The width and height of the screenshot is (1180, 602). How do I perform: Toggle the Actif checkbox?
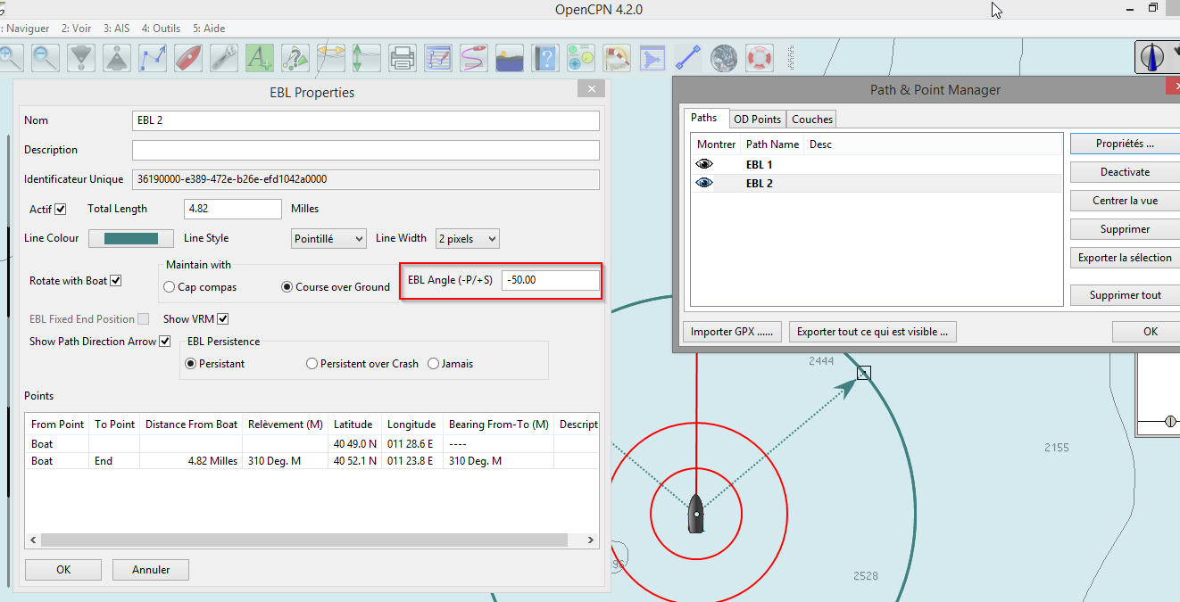(61, 209)
